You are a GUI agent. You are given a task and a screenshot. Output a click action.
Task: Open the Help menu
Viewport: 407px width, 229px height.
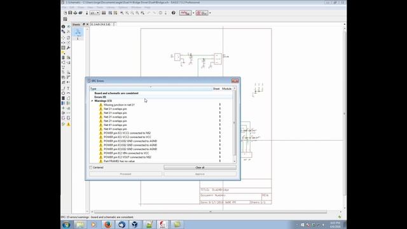click(148, 7)
